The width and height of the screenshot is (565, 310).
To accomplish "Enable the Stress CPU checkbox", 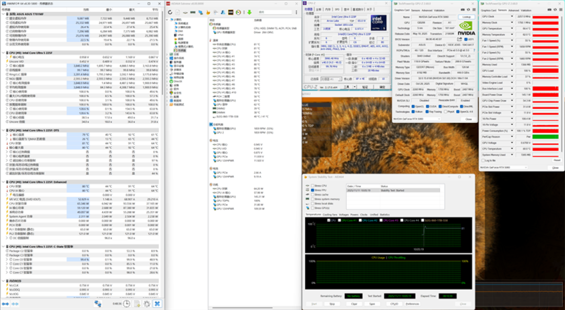I will tap(313, 186).
